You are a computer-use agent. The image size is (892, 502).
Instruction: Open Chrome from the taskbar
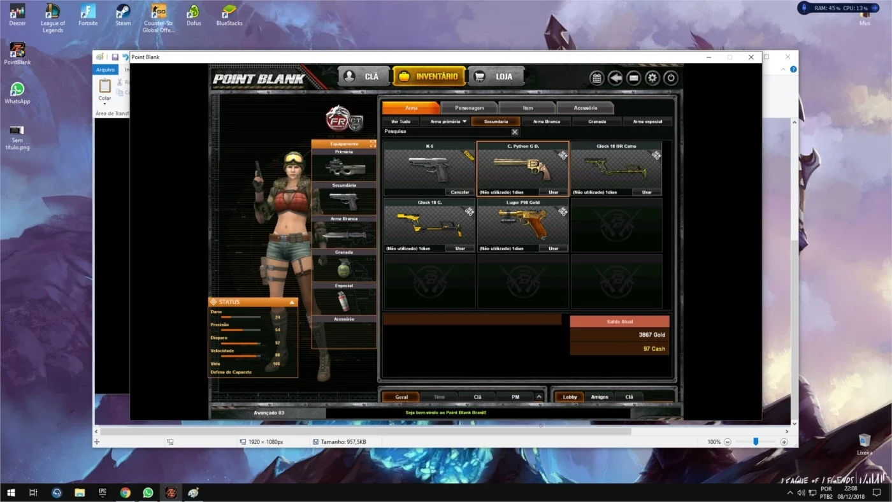coord(126,492)
